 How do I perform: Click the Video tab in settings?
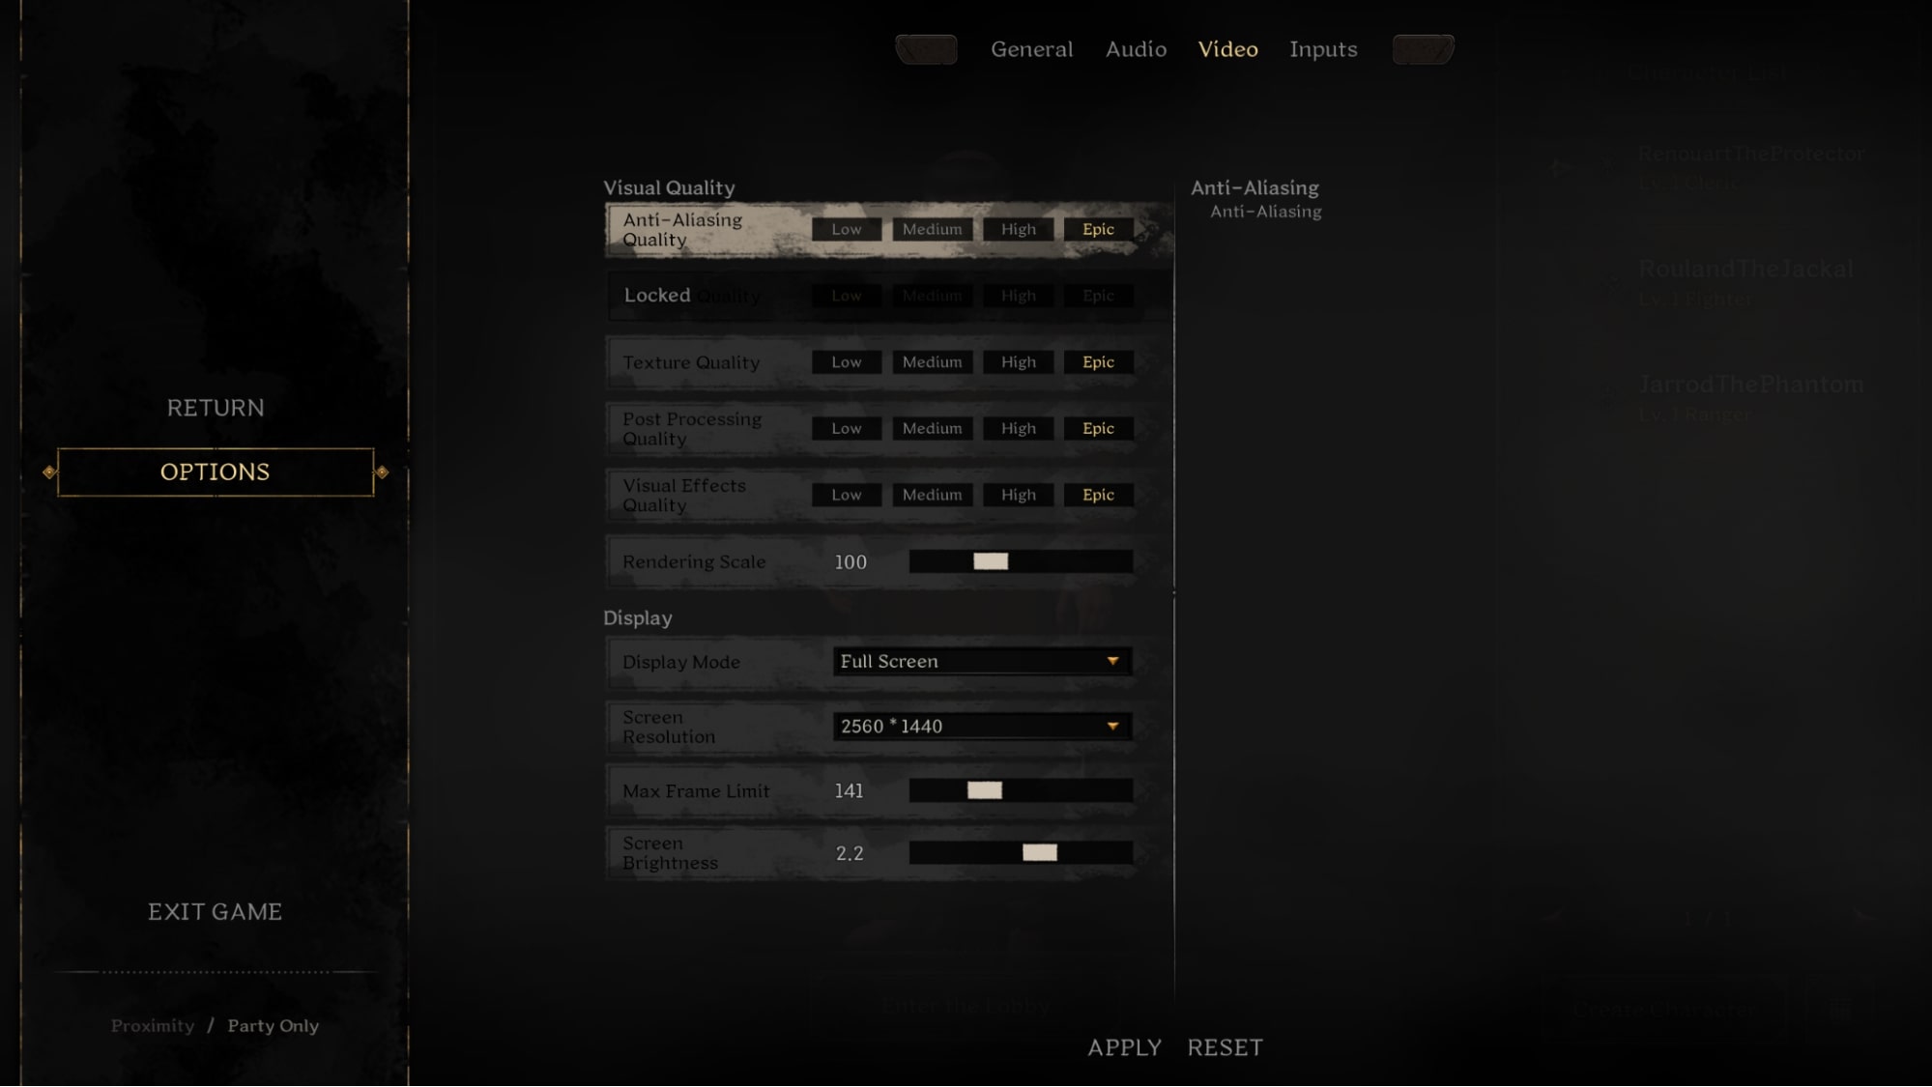pyautogui.click(x=1227, y=47)
